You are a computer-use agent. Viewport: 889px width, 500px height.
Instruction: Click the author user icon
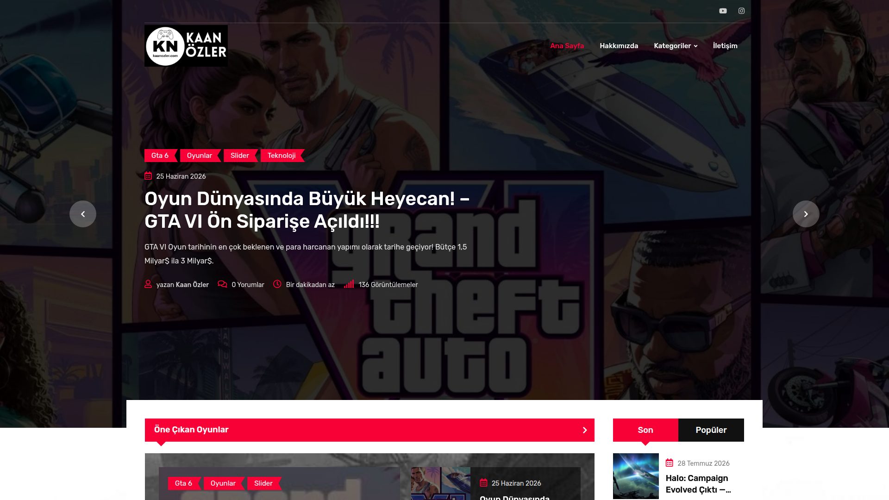pyautogui.click(x=148, y=284)
